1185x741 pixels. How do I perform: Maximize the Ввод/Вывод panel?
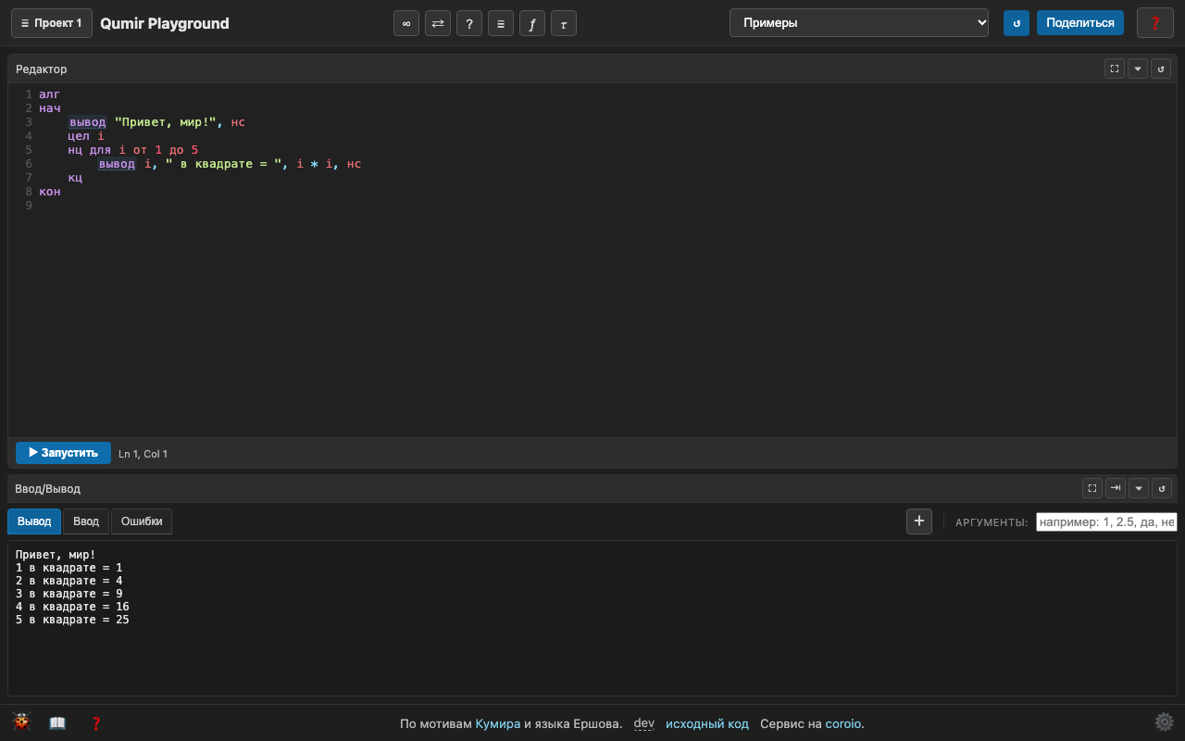pyautogui.click(x=1092, y=488)
